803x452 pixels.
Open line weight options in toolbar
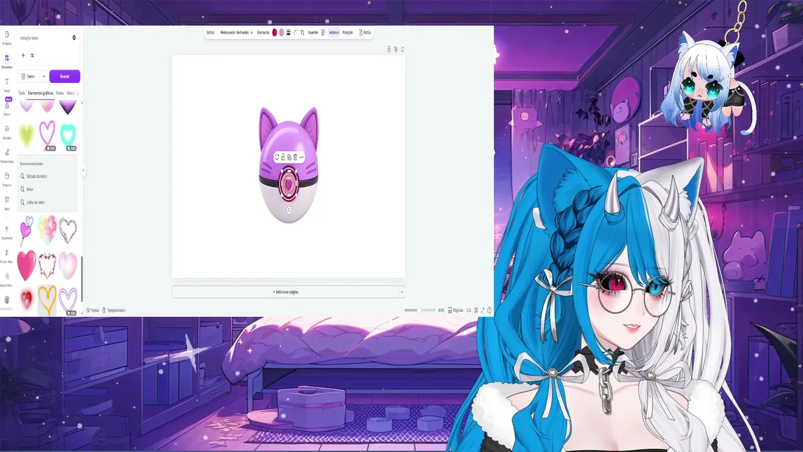(x=289, y=33)
